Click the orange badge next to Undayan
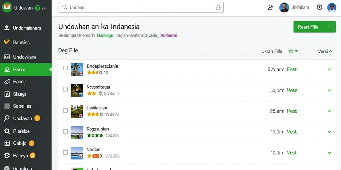 (x=37, y=119)
